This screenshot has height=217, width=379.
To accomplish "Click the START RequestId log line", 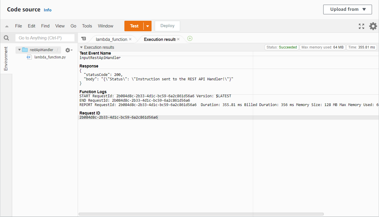I will coord(155,96).
